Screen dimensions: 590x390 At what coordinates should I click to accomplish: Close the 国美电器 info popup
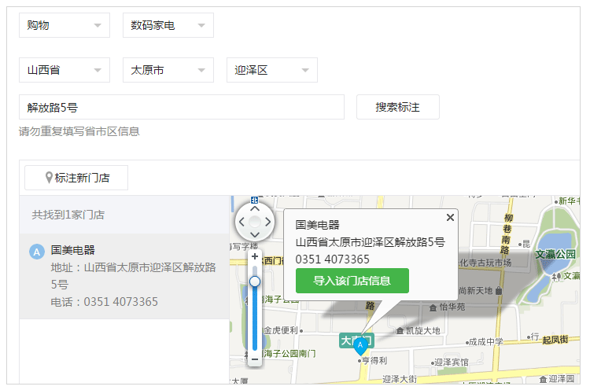[450, 217]
